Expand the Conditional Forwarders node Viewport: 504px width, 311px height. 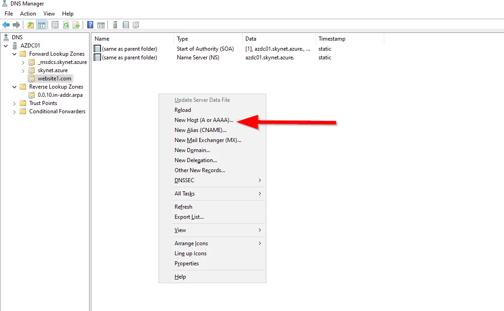point(15,112)
